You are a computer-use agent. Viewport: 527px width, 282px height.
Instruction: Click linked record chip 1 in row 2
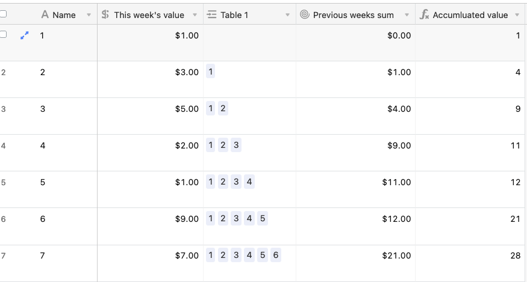pos(210,72)
